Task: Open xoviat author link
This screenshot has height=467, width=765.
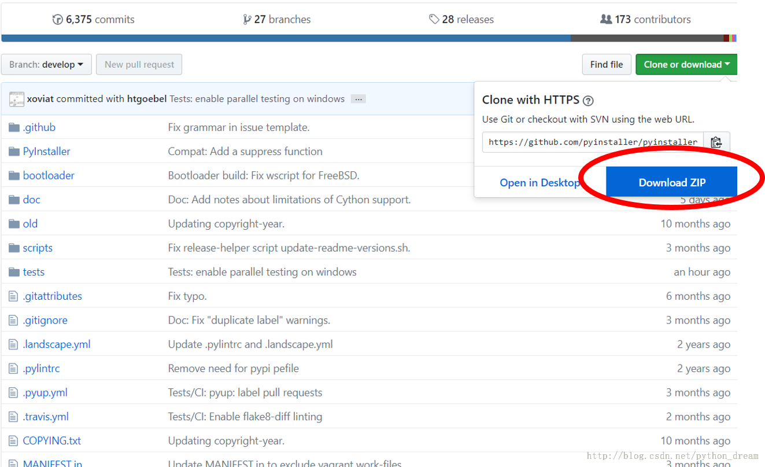Action: pyautogui.click(x=40, y=99)
